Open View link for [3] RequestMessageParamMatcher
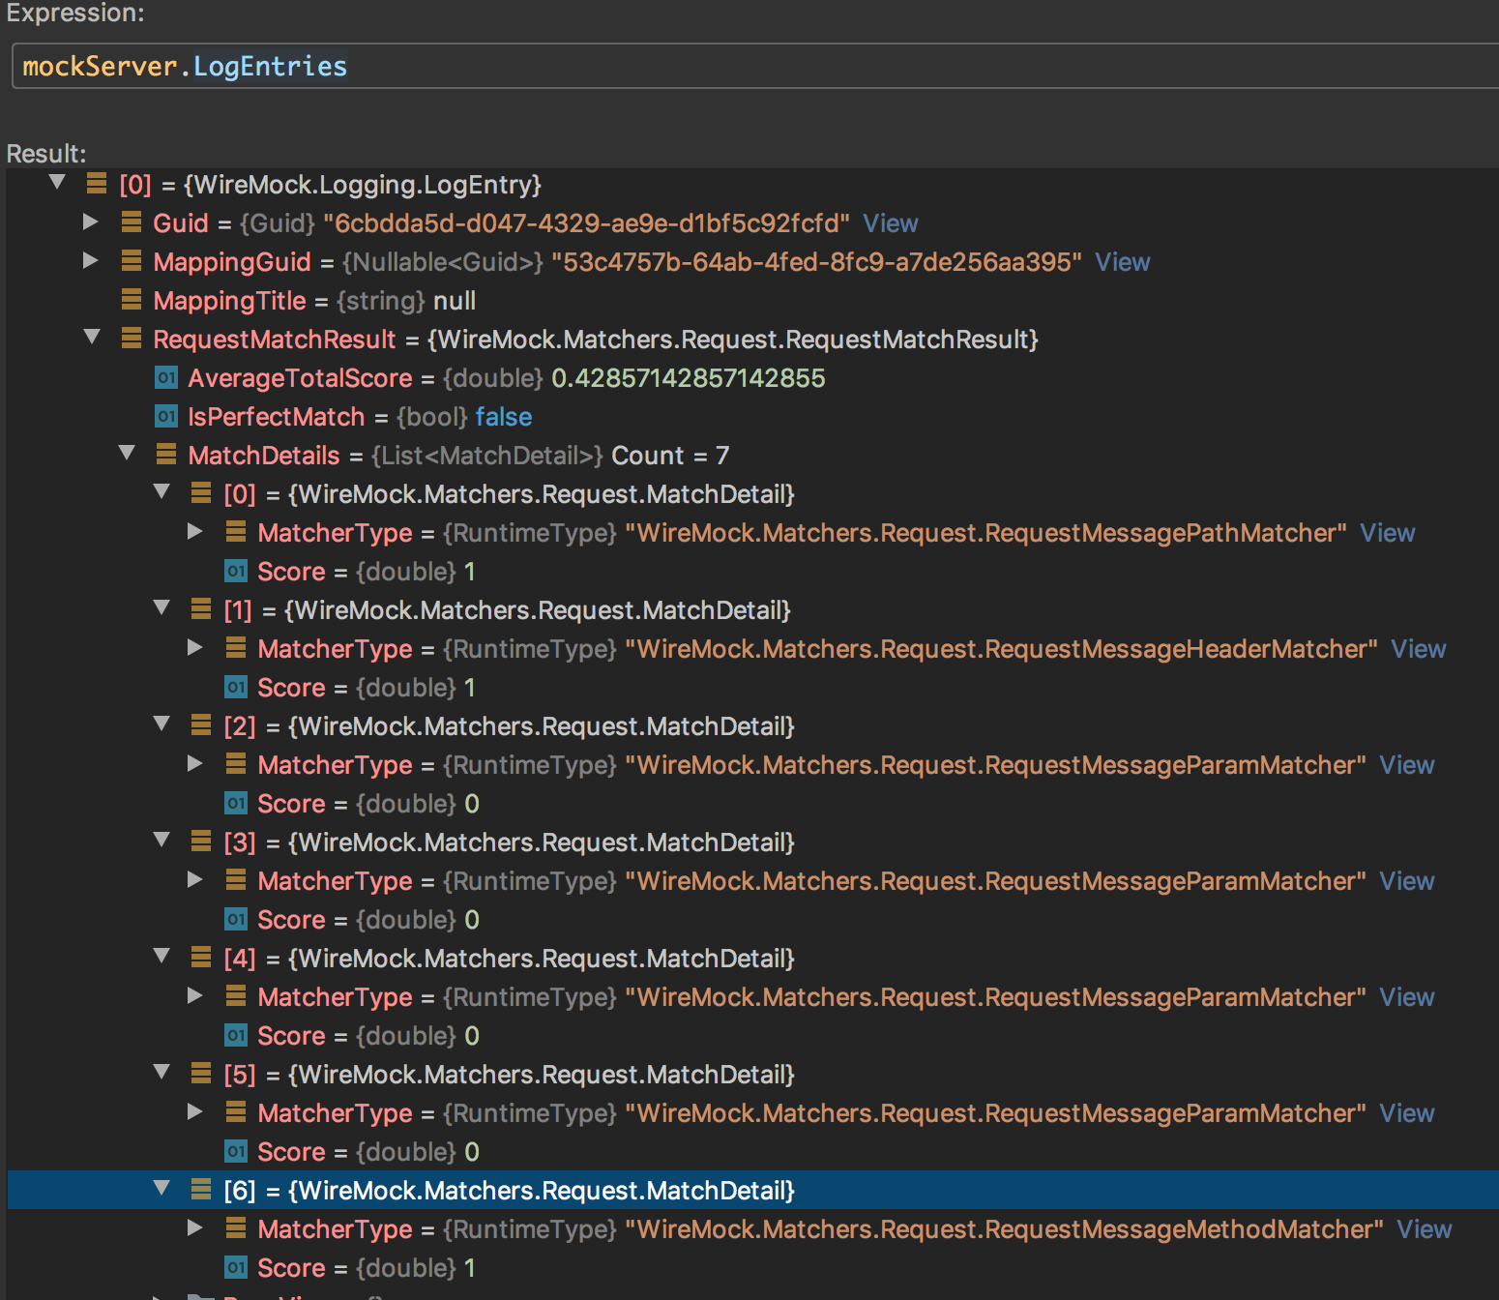The width and height of the screenshot is (1499, 1300). click(x=1406, y=881)
